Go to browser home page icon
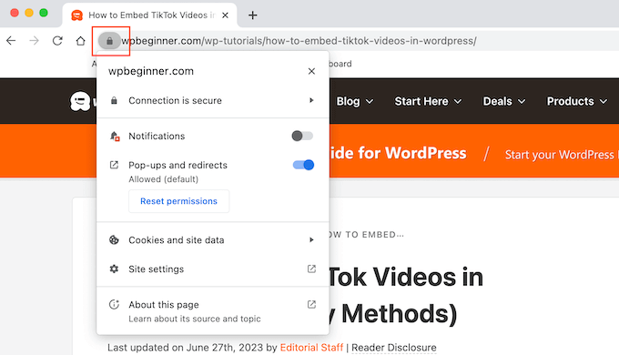Image resolution: width=619 pixels, height=355 pixels. [80, 41]
